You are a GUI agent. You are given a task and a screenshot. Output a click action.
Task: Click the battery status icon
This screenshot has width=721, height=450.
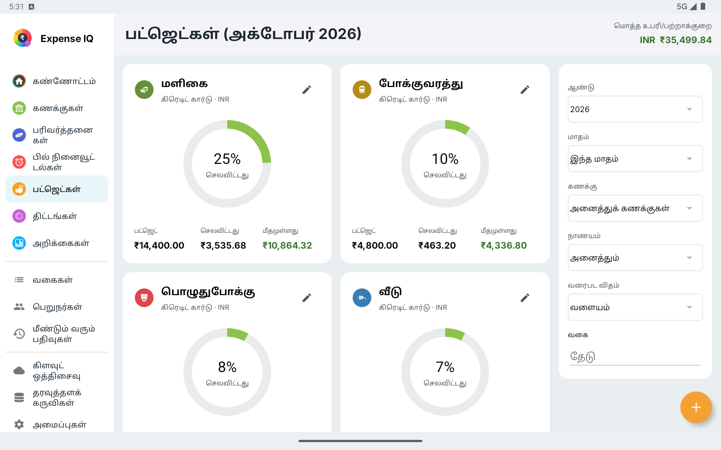(x=703, y=6)
